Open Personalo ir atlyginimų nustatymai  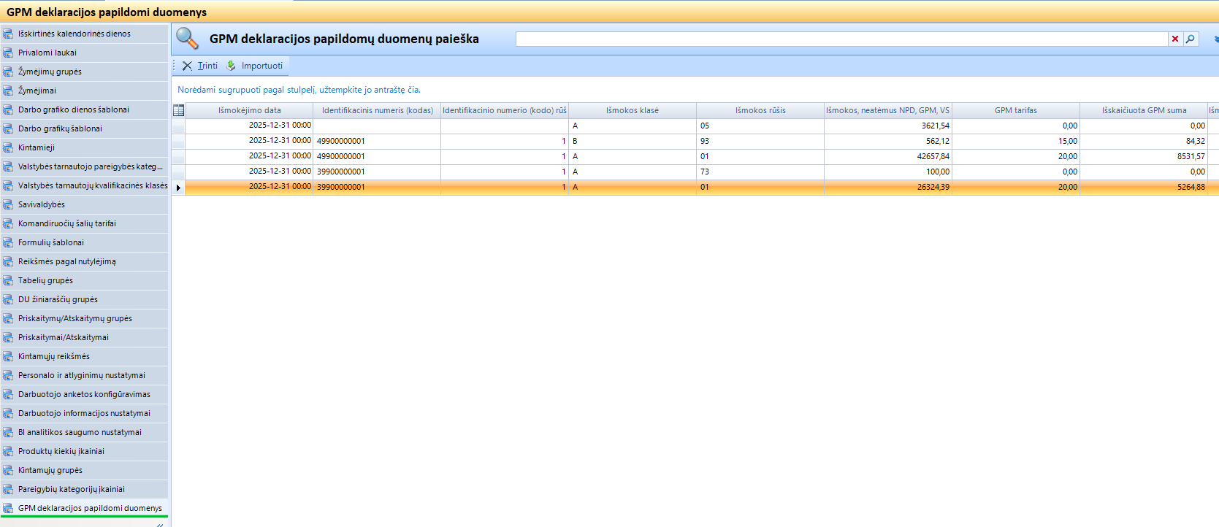tap(82, 375)
